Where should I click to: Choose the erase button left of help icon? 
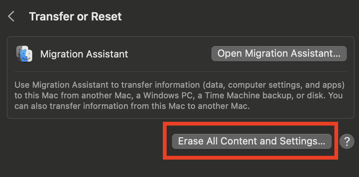pyautogui.click(x=251, y=141)
